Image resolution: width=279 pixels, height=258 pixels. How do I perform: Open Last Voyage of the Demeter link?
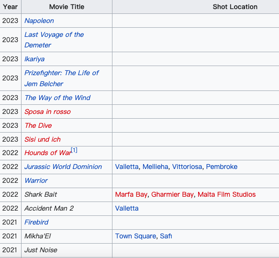point(54,40)
